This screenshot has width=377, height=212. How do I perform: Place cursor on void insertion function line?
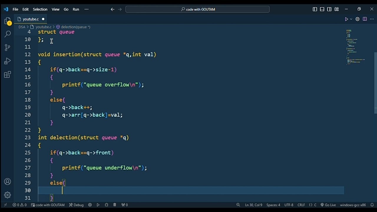tap(97, 54)
